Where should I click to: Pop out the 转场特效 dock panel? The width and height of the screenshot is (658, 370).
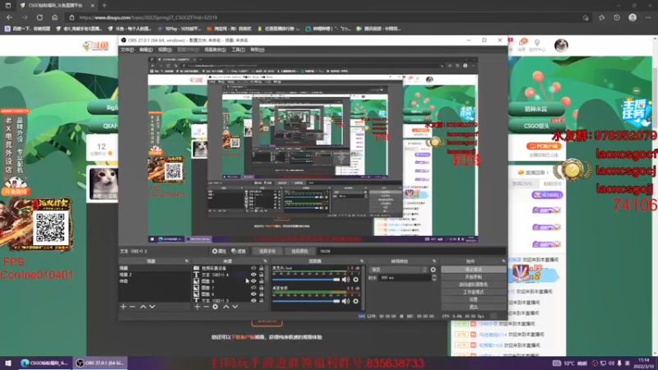[x=434, y=261]
